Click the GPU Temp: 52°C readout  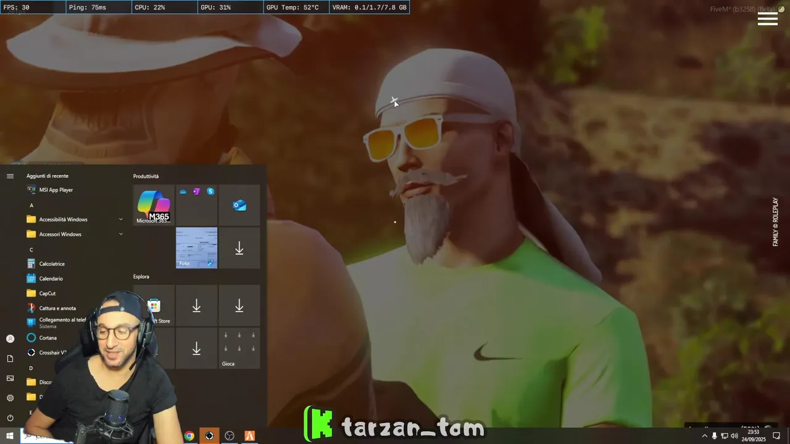tap(296, 7)
